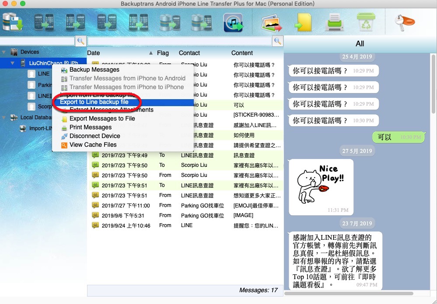Image resolution: width=437 pixels, height=304 pixels.
Task: Select the Devices root label
Action: pyautogui.click(x=30, y=52)
